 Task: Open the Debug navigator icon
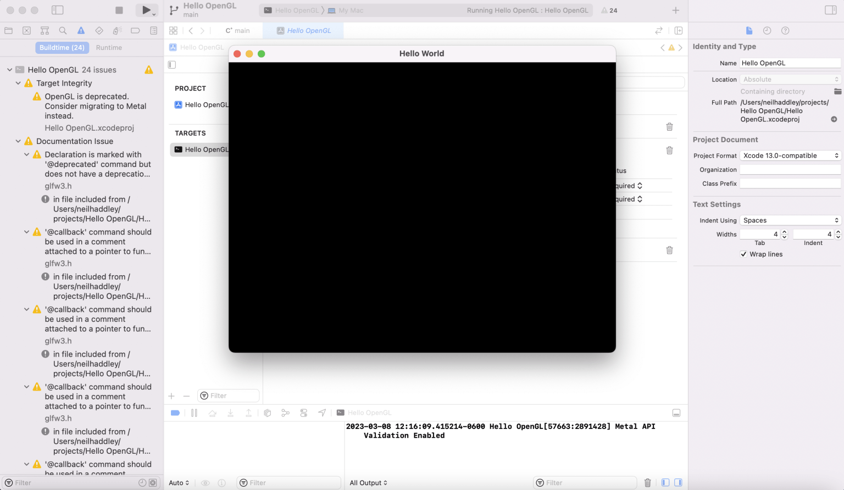tap(117, 31)
